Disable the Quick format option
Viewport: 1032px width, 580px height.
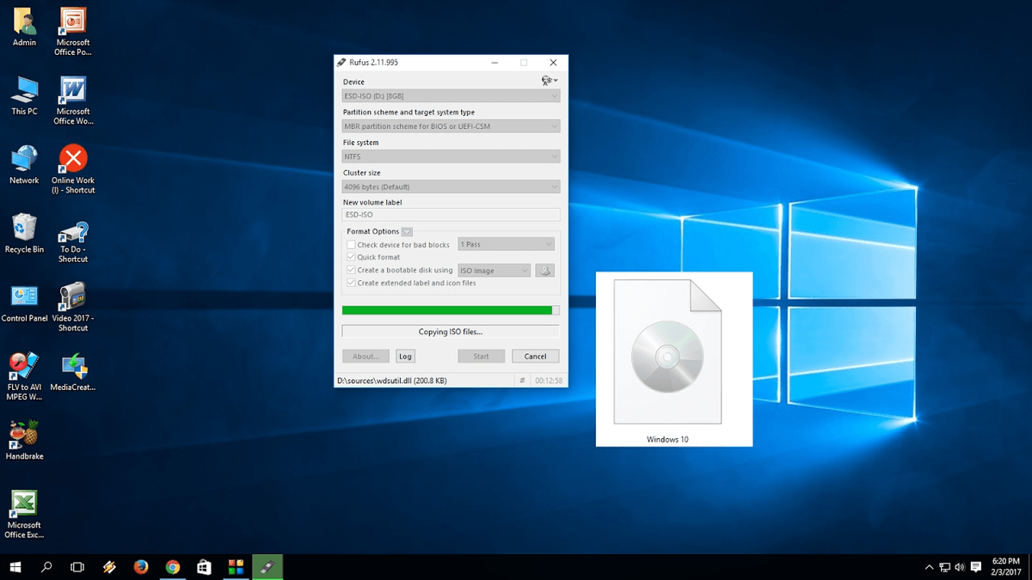351,257
